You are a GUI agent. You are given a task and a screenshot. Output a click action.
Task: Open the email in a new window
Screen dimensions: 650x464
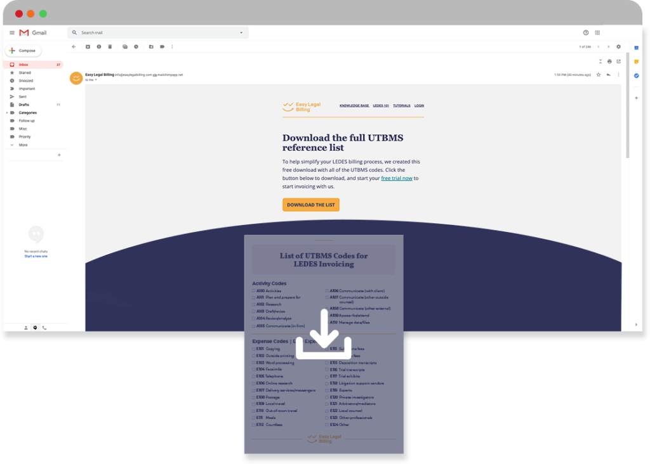(x=618, y=61)
